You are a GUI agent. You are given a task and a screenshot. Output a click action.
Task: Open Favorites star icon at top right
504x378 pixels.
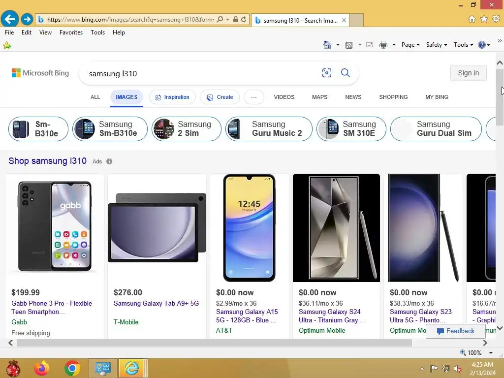point(484,19)
